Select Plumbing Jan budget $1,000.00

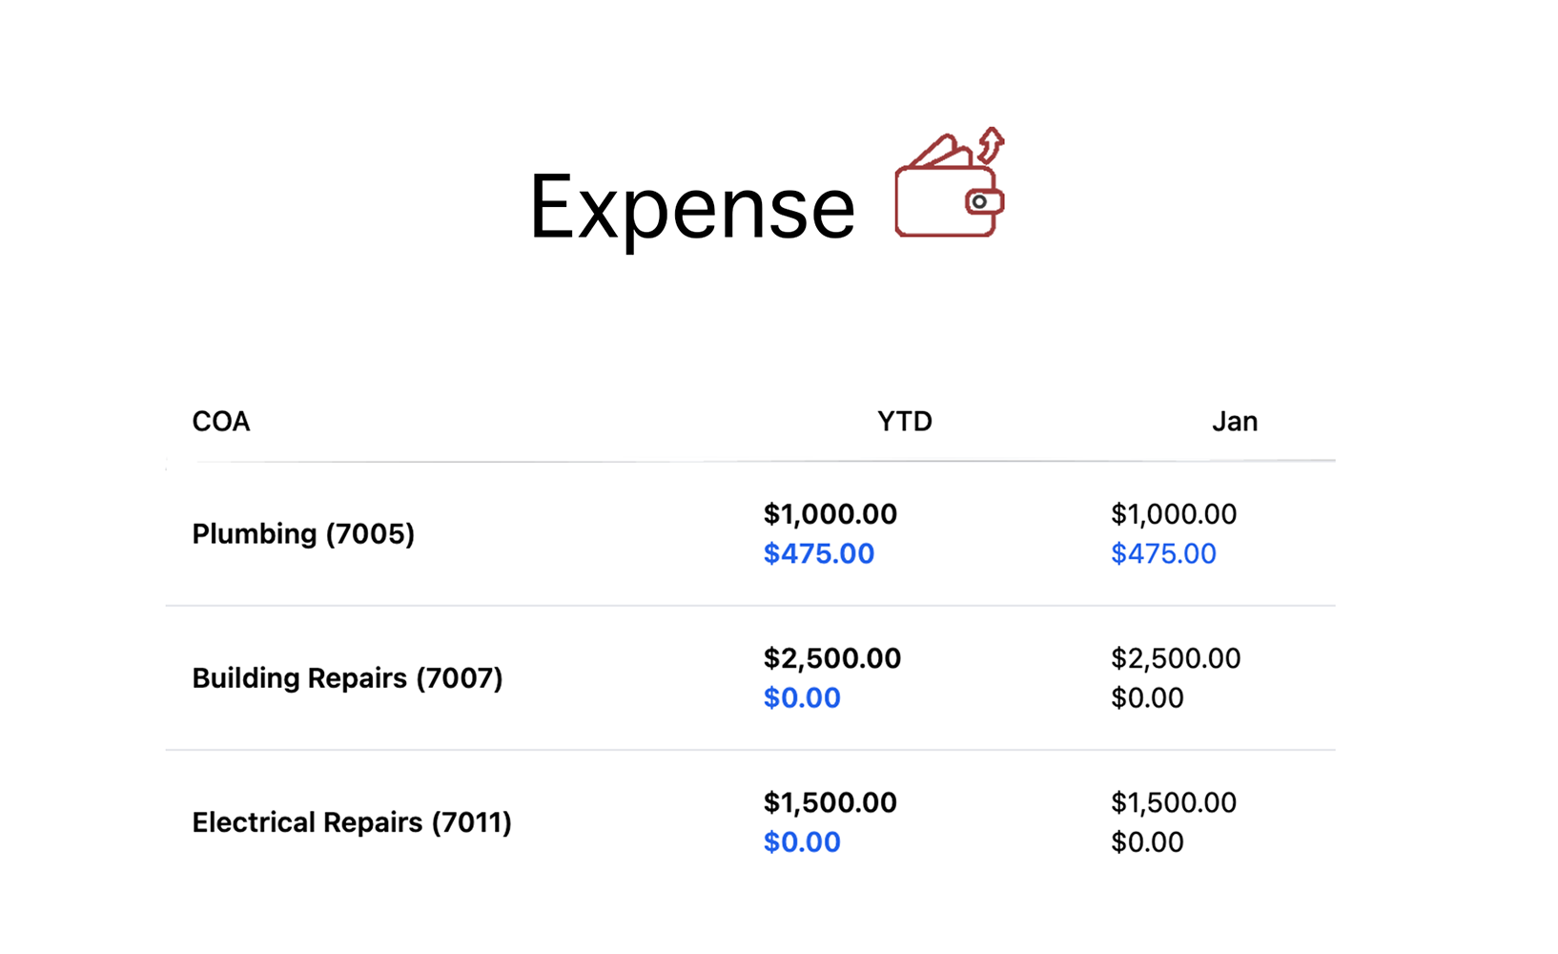[1173, 514]
